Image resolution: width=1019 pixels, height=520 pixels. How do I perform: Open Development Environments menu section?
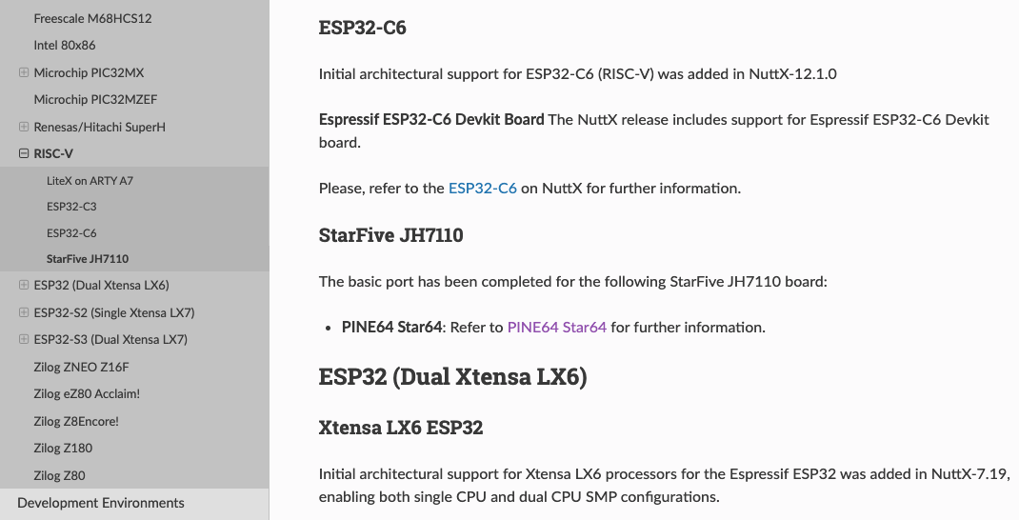click(101, 503)
